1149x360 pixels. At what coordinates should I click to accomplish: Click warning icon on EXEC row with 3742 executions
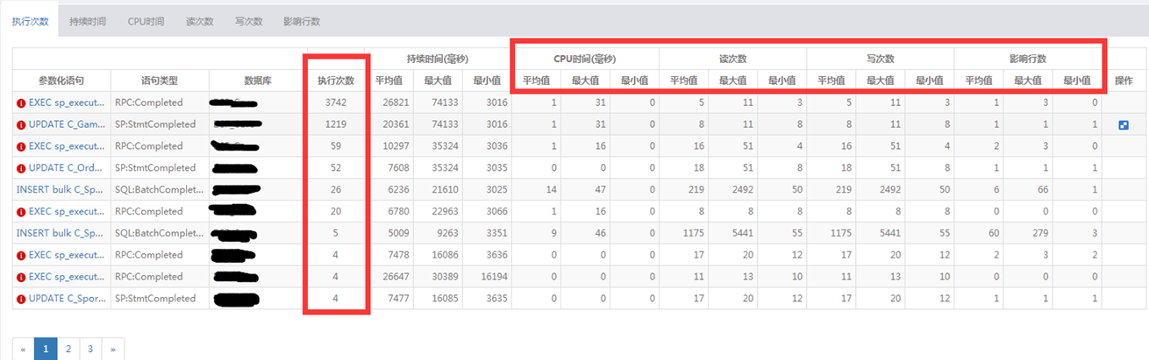21,102
